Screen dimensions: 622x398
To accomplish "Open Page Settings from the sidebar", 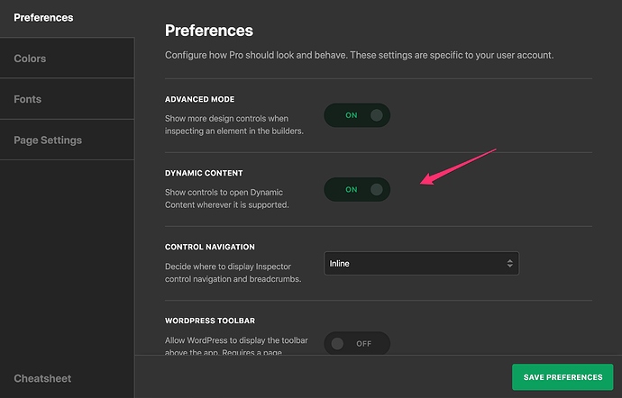I will pos(48,140).
